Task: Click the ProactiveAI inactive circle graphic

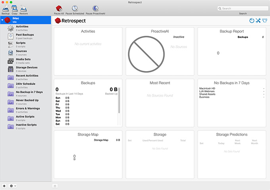Action: [147, 54]
